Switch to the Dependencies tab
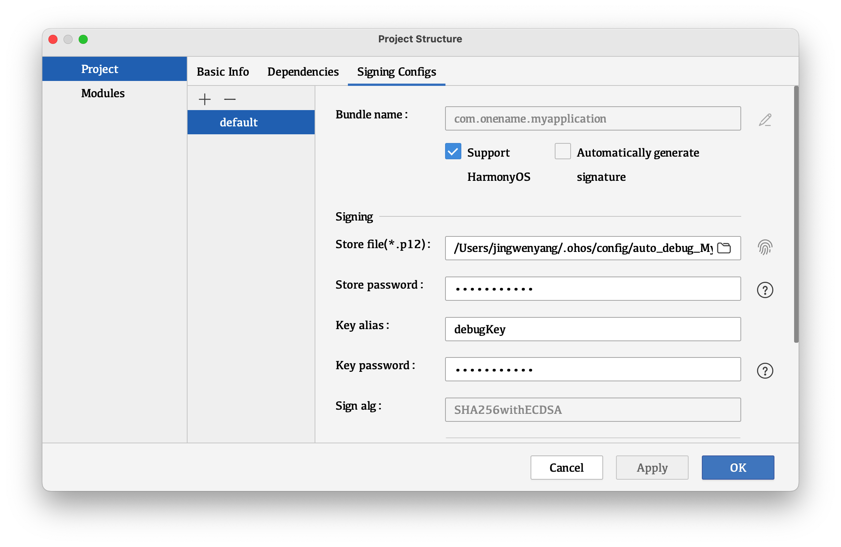 tap(303, 72)
